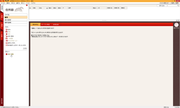Image resolution: width=180 pixels, height=108 pixels.
Task: Click the 表示する card preview icon
Action: [x=176, y=25]
